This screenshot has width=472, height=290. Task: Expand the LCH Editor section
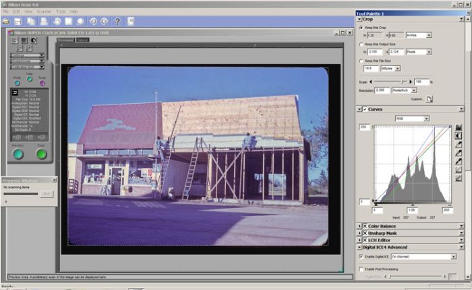pyautogui.click(x=359, y=240)
